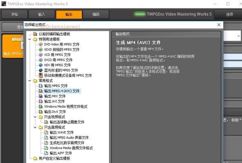Select XDVD 规格的 MPEG 文件 label
This screenshot has height=163, width=242.
[62, 50]
